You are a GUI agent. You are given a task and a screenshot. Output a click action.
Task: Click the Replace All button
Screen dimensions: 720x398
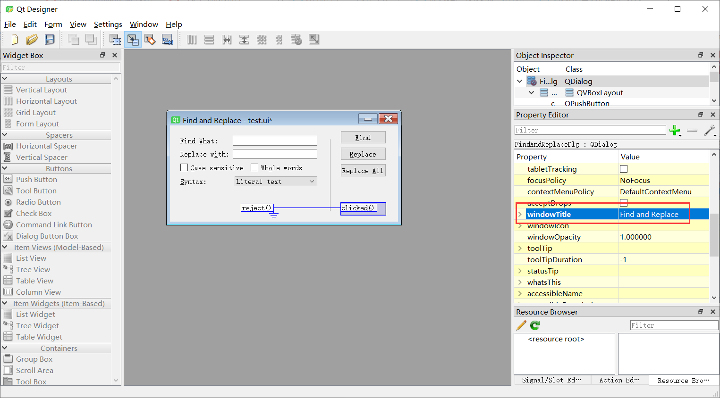[363, 170]
